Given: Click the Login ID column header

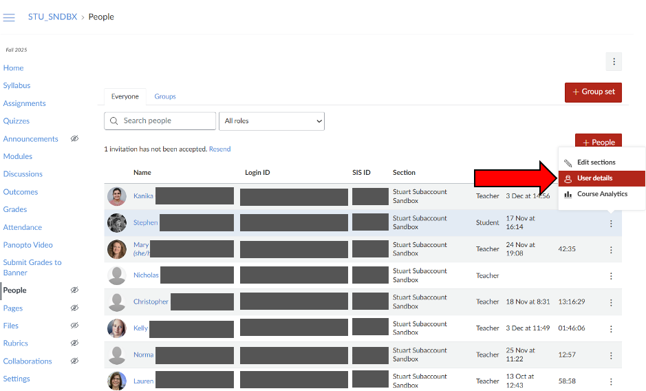Looking at the screenshot, I should coord(257,172).
